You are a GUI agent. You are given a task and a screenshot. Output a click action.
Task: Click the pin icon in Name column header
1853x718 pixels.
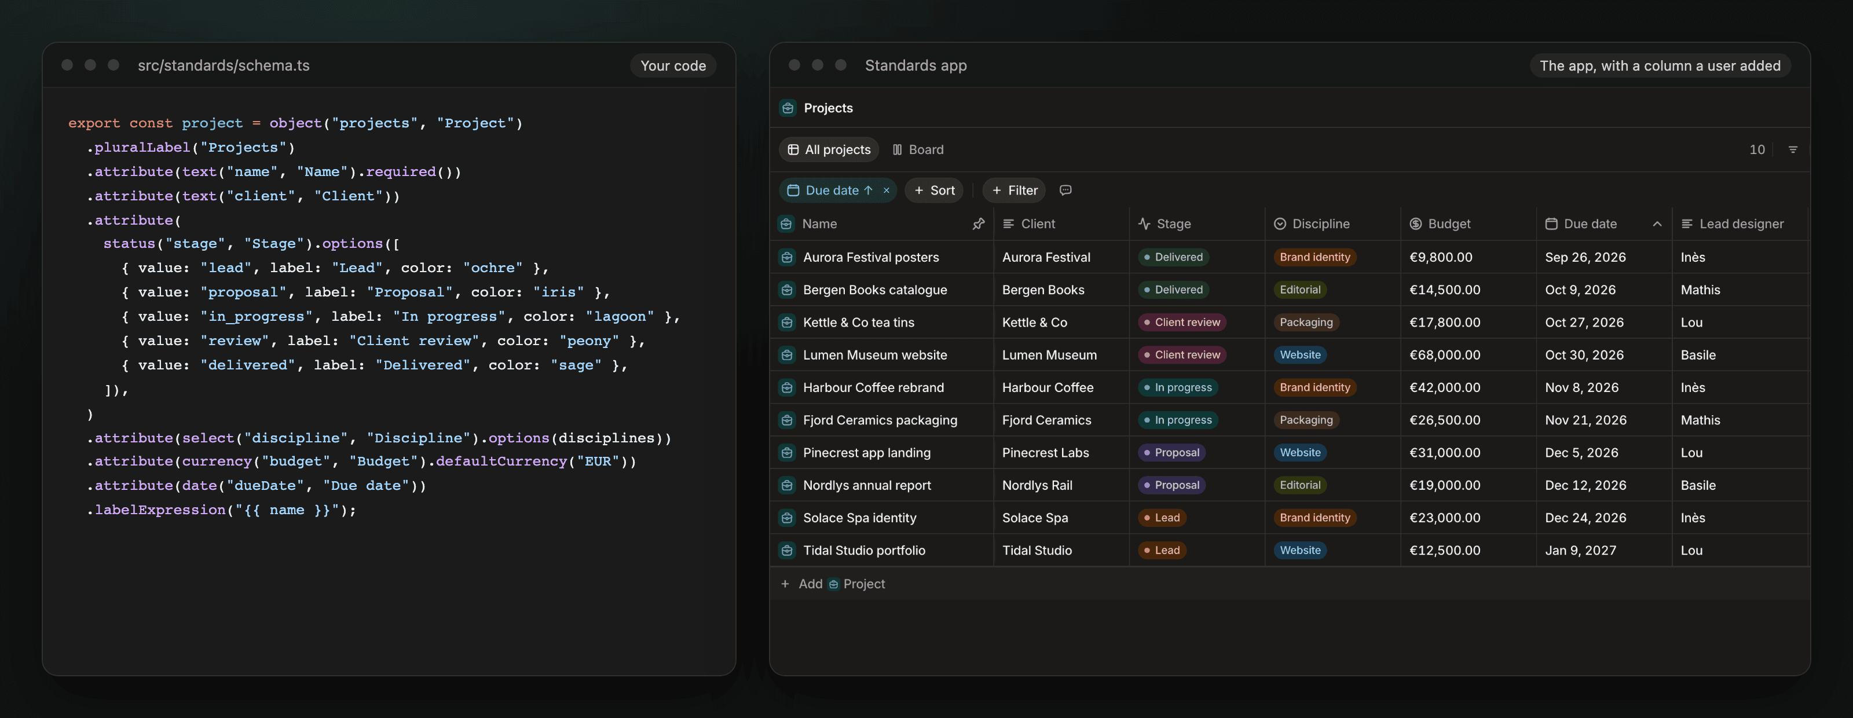pos(978,224)
